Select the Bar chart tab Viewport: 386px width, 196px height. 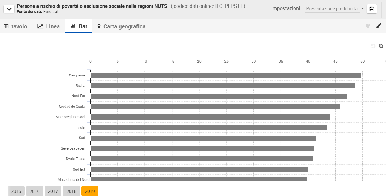[x=79, y=26]
